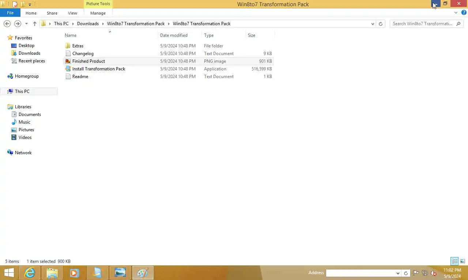The image size is (468, 280).
Task: Open the recent locations dropdown arrow
Action: 26,24
